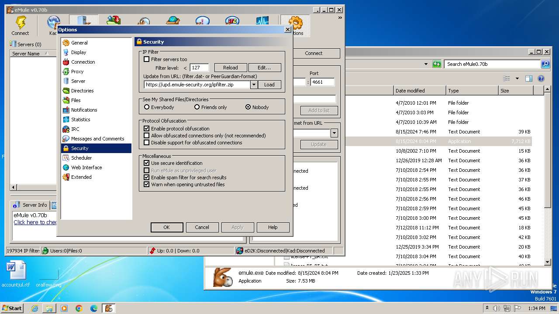Select IRC options page
Image resolution: width=559 pixels, height=314 pixels.
pyautogui.click(x=75, y=129)
